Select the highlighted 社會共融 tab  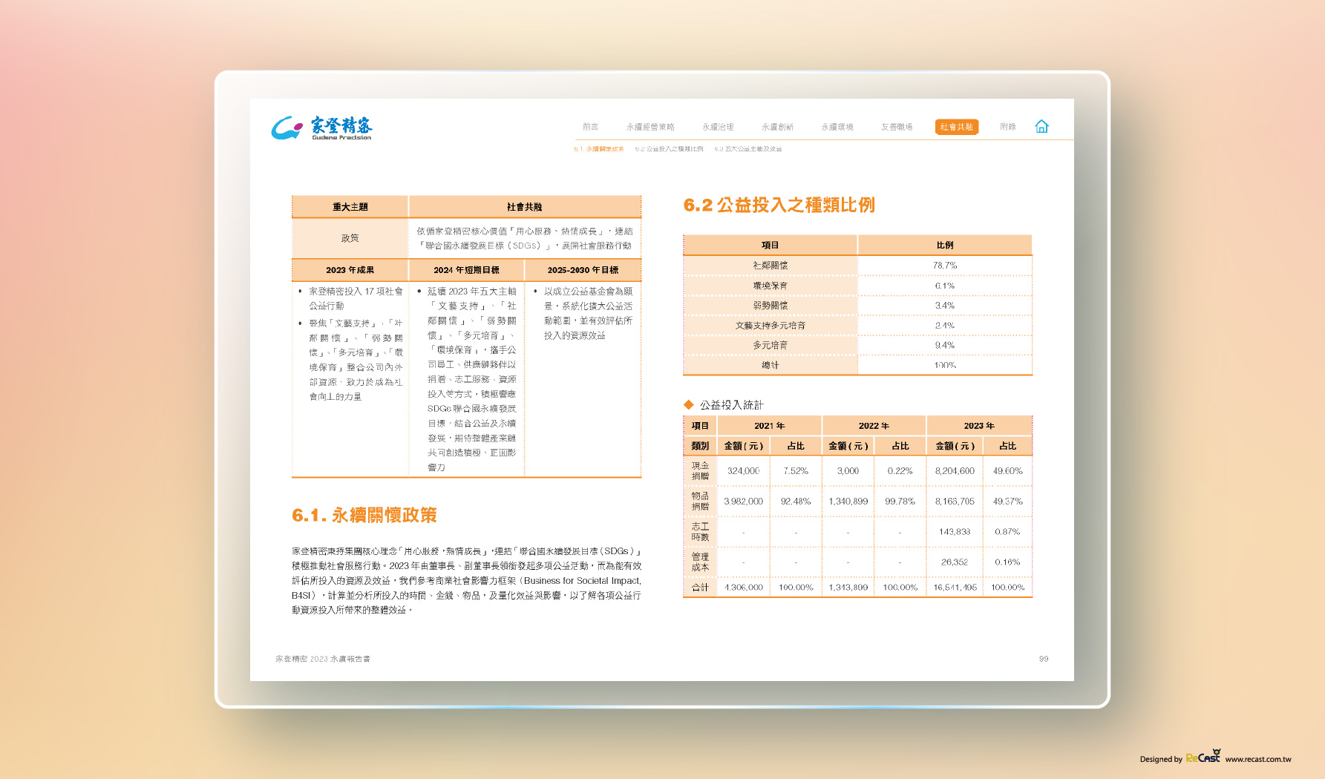pos(957,127)
